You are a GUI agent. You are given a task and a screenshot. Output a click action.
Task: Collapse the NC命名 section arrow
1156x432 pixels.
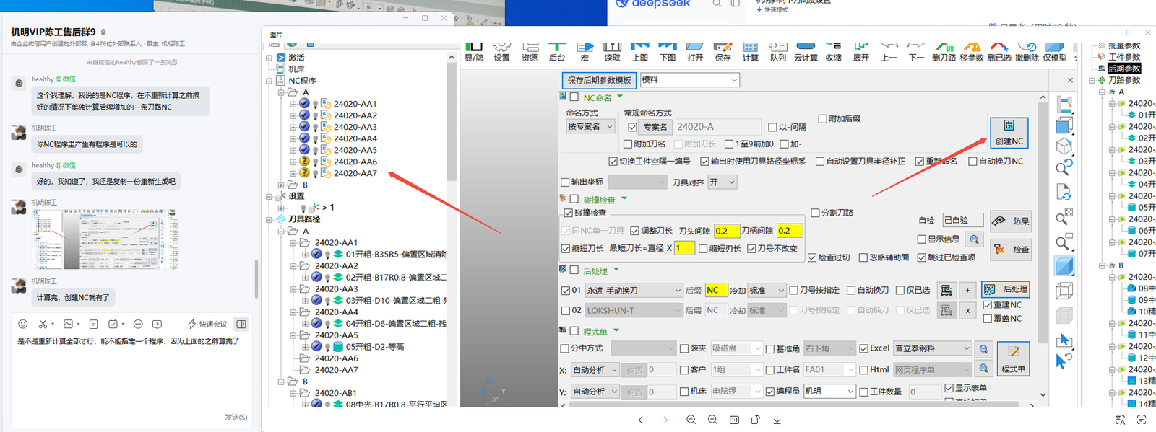point(620,97)
